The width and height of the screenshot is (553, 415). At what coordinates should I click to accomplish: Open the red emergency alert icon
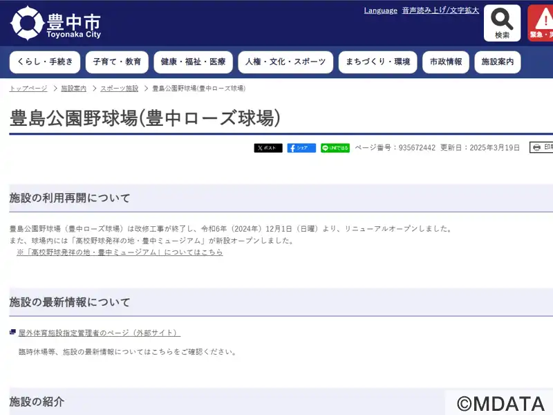(x=541, y=24)
